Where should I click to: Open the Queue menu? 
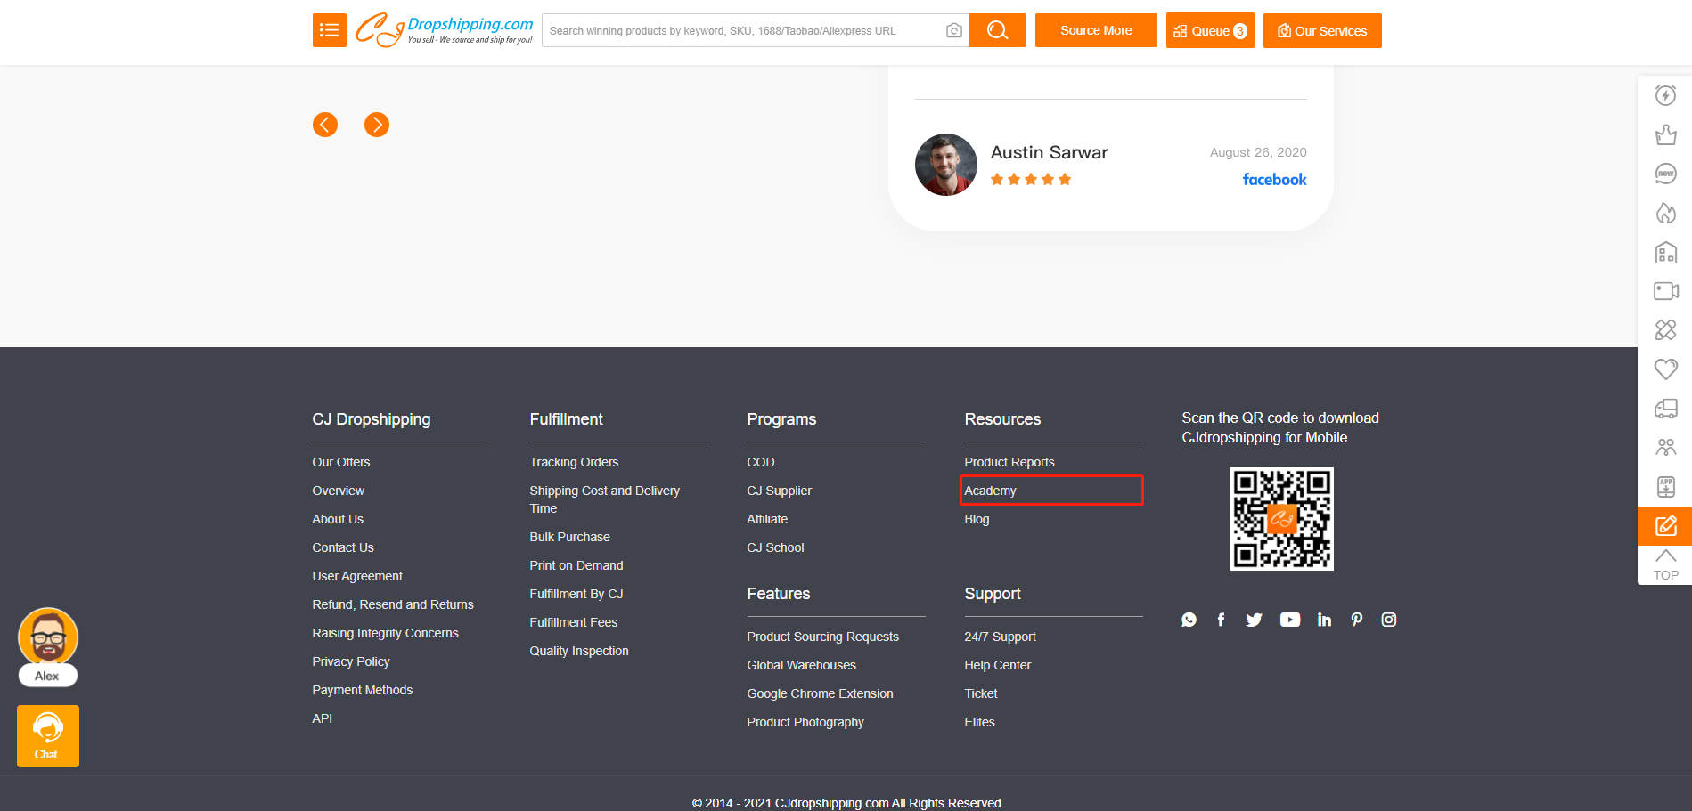1209,30
